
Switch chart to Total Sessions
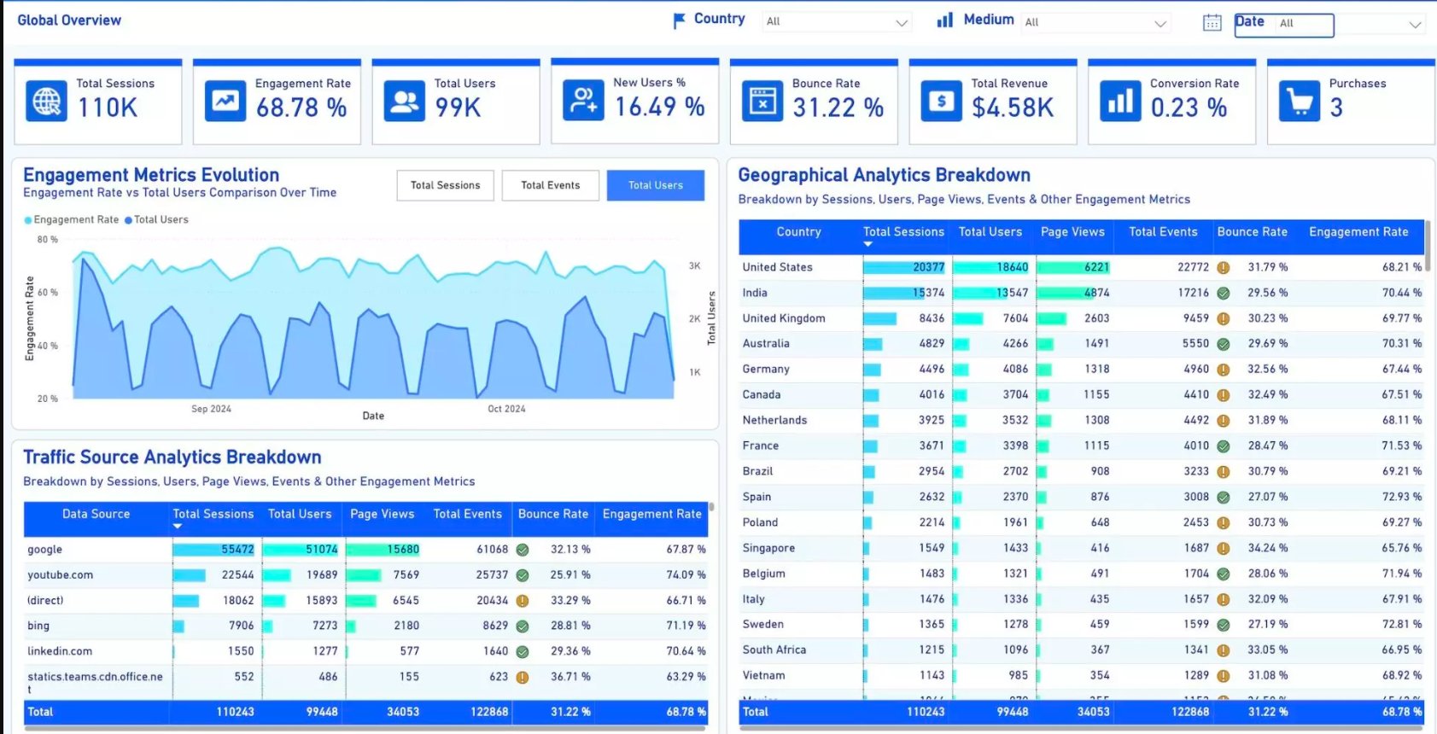[x=445, y=185]
